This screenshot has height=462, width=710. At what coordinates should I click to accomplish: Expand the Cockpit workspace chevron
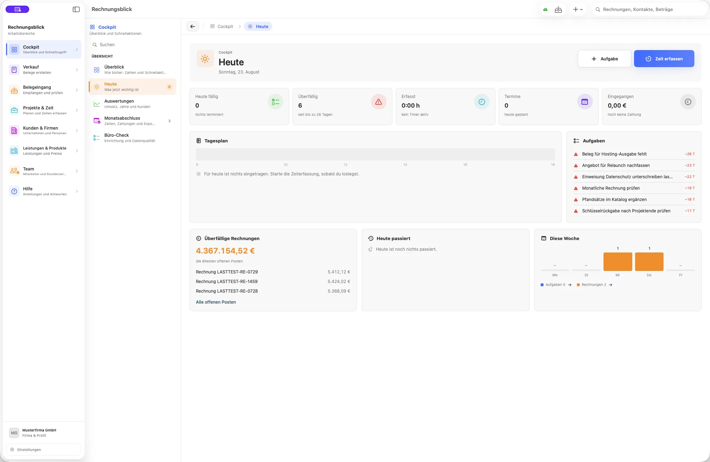tap(77, 49)
